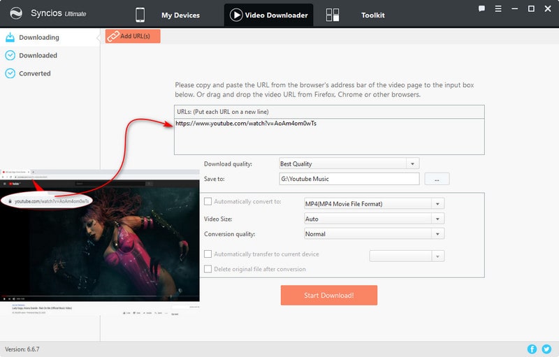Check Delete original file after conversion

click(x=208, y=269)
